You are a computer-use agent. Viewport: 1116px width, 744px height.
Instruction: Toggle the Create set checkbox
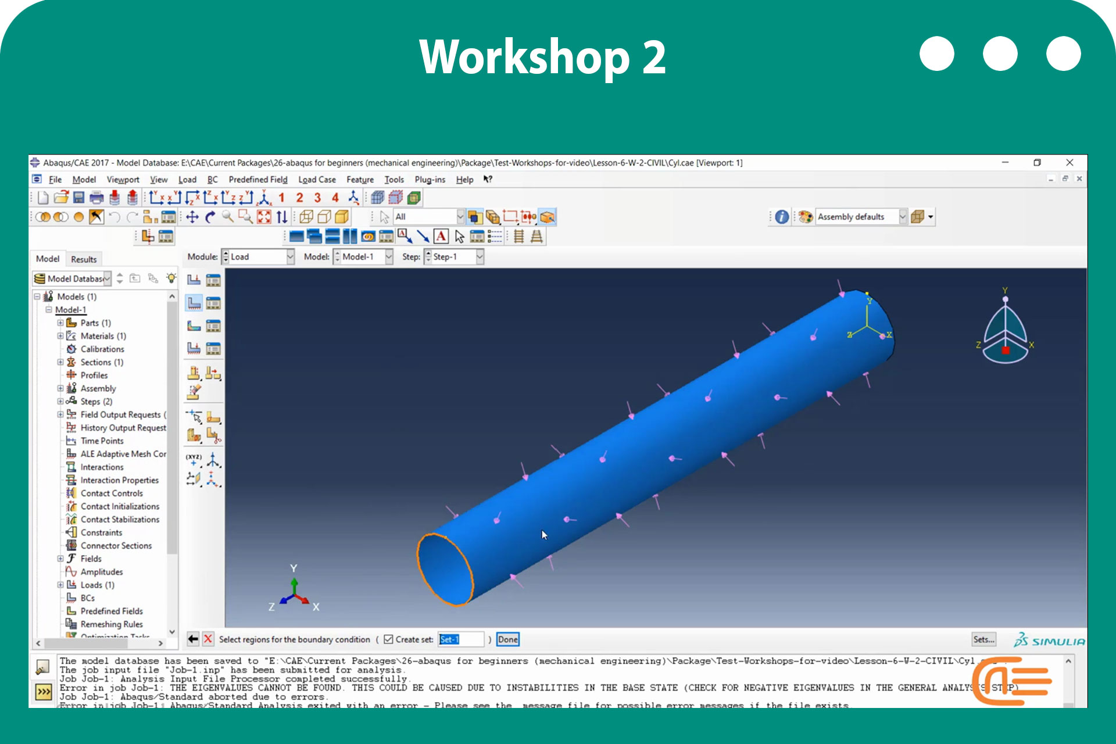(388, 639)
